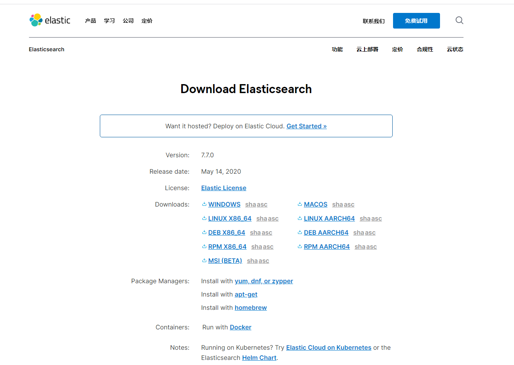This screenshot has width=514, height=365.
Task: Download the RPM AARCH64 package
Action: pos(327,246)
